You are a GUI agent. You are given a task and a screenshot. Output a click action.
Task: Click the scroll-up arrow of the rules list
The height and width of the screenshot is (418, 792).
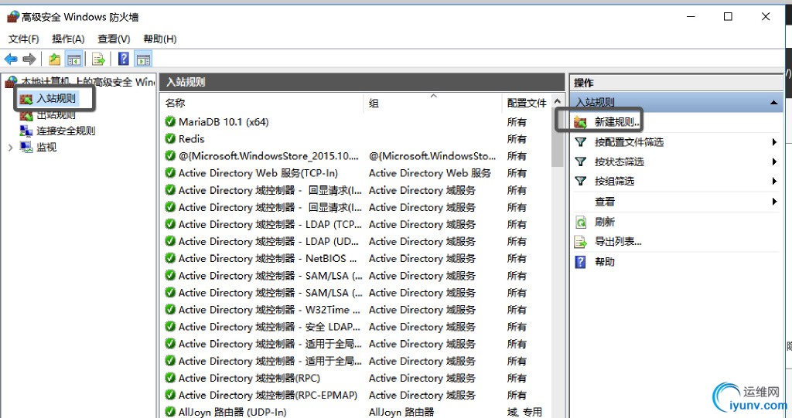coord(558,101)
